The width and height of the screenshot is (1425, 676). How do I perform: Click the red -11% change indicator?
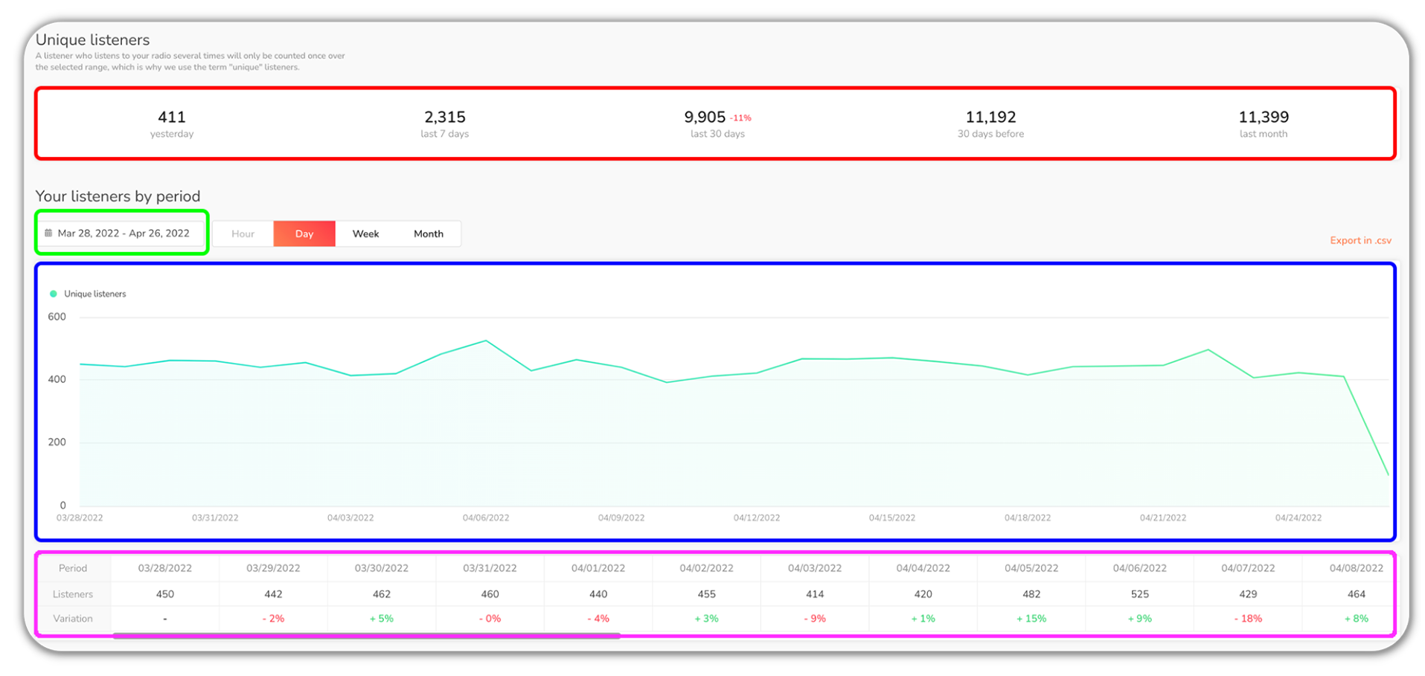point(740,118)
